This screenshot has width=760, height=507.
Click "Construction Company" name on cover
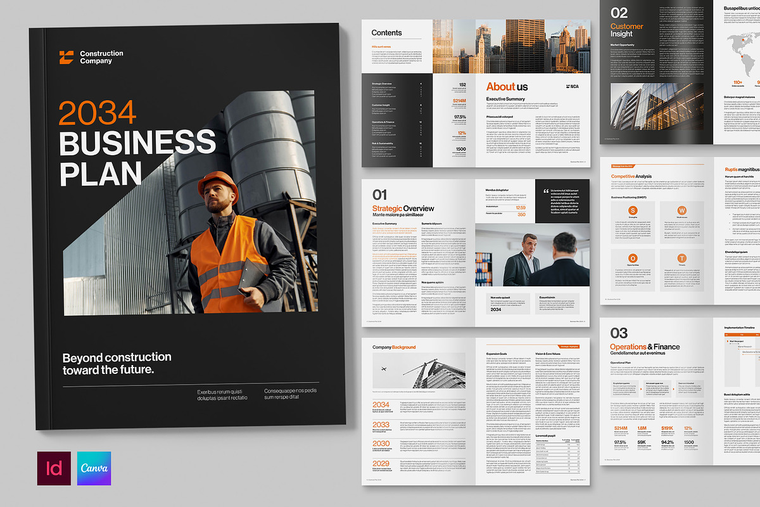[x=101, y=57]
